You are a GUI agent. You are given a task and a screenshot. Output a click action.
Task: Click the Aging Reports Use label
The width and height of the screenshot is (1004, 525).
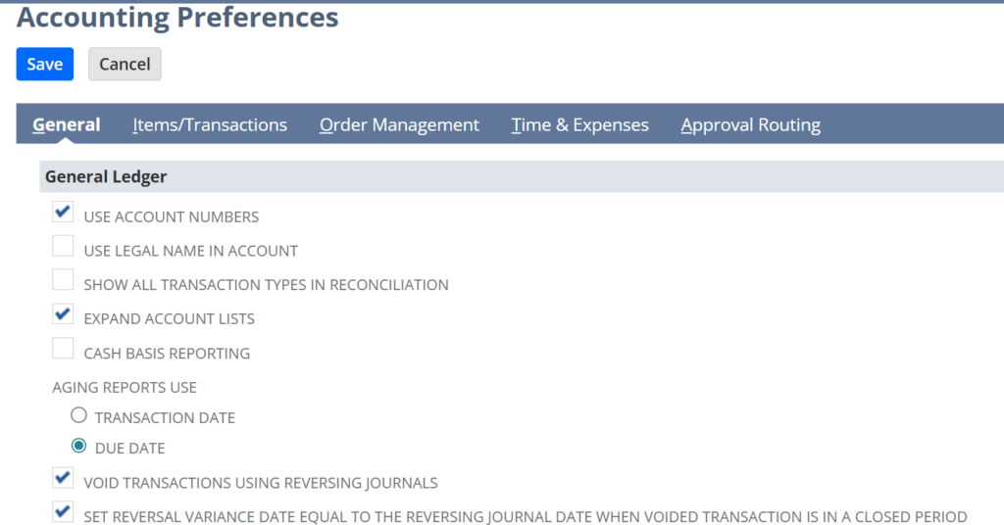[125, 388]
